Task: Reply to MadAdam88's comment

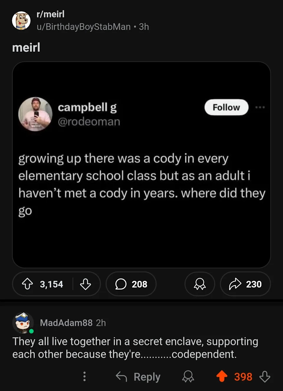Action: coord(139,377)
